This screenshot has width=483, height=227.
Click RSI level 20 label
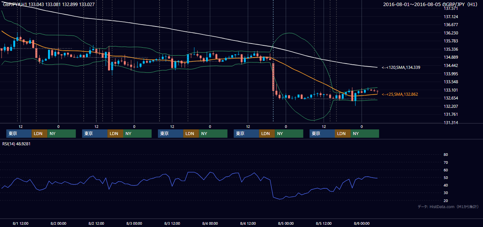446,201
